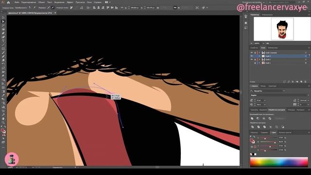Click horizontal align center icon in control bar
This screenshot has width=311, height=175.
99,8
